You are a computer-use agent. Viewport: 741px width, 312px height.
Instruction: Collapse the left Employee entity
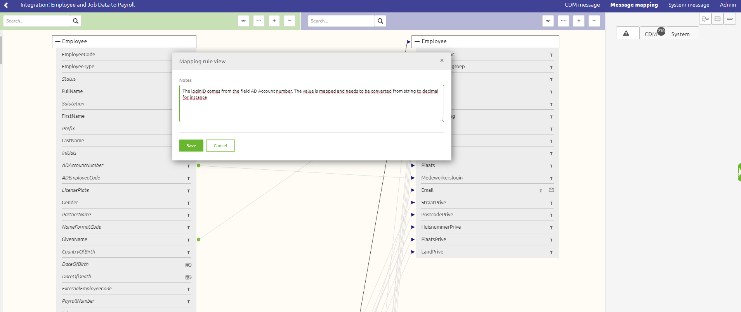pyautogui.click(x=58, y=41)
